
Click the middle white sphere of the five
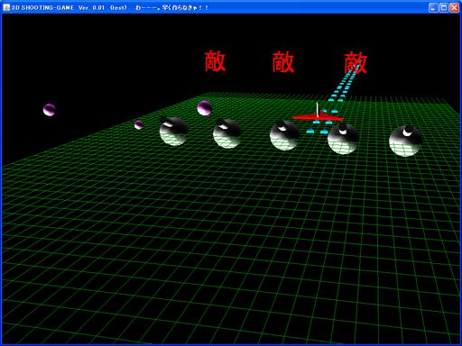point(284,135)
